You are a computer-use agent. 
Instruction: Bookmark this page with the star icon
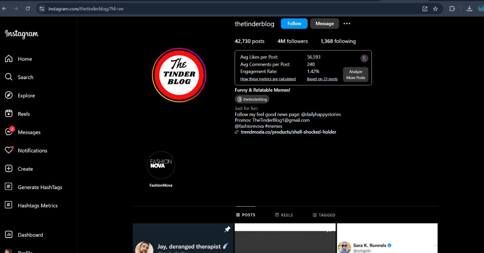click(x=435, y=8)
